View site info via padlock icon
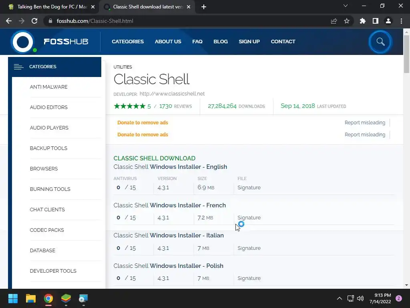The height and width of the screenshot is (308, 410). (x=50, y=21)
